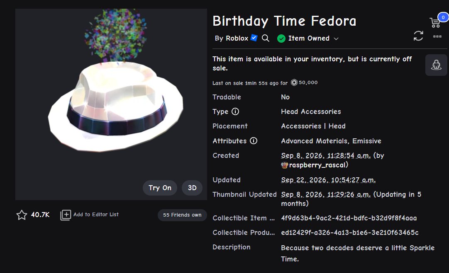This screenshot has height=273, width=449.
Task: Click the 55 Friends own pill
Action: pyautogui.click(x=182, y=215)
